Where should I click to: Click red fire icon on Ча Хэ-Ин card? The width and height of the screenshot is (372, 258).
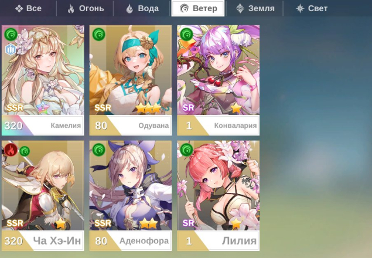click(x=11, y=150)
